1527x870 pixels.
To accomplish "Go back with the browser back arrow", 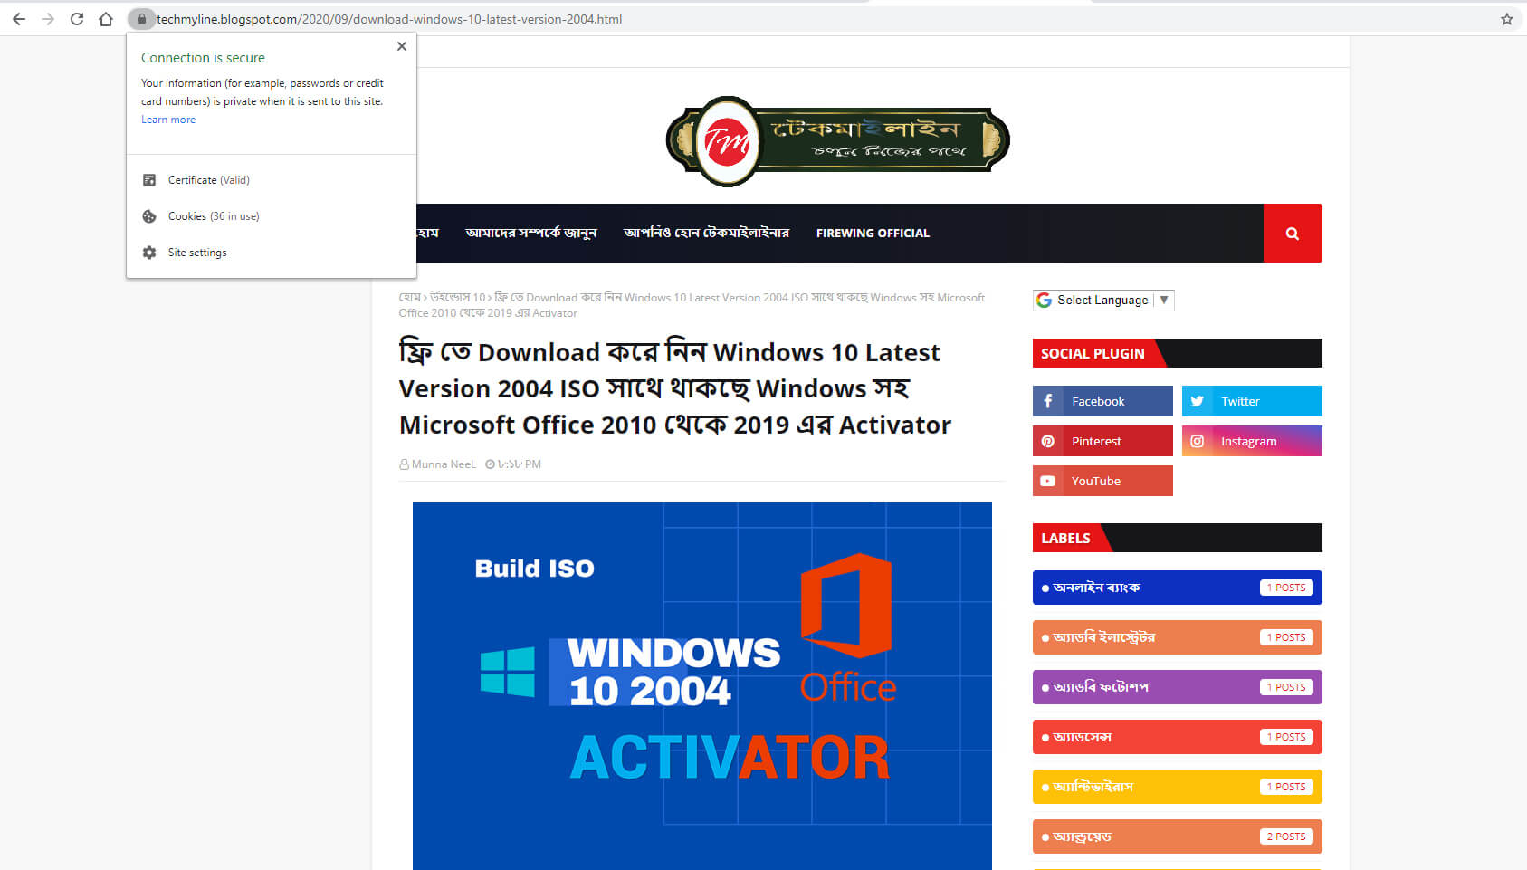I will 19,19.
